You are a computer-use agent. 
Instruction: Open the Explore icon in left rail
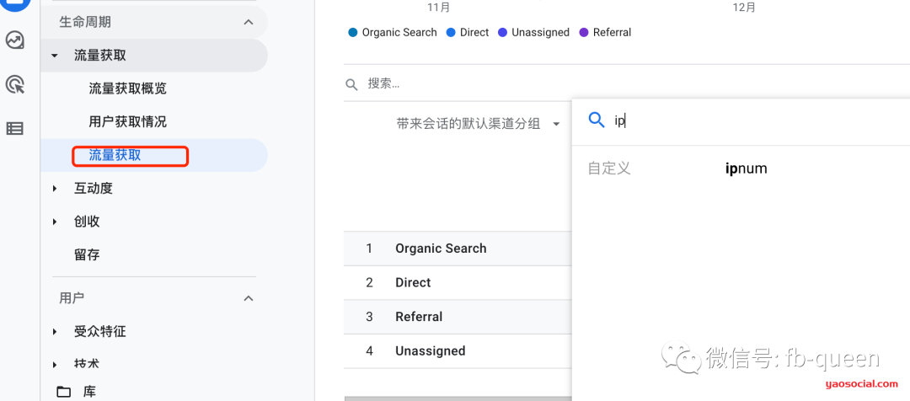click(14, 40)
